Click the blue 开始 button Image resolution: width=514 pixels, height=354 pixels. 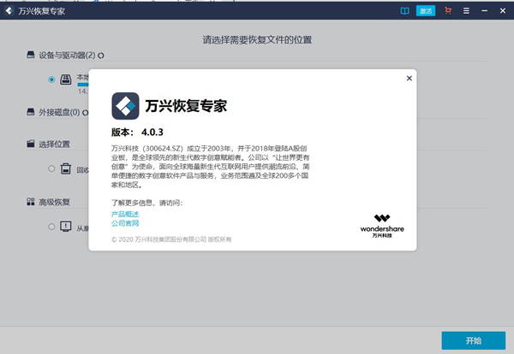coord(473,340)
